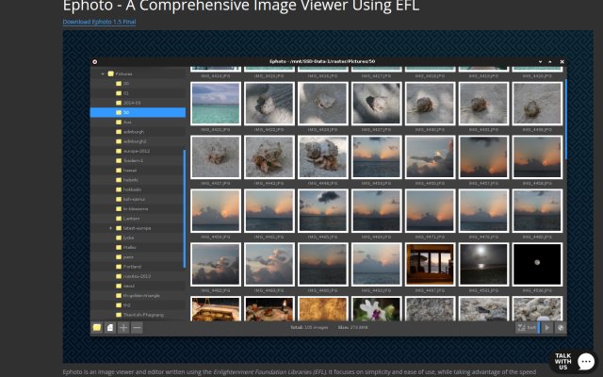Open the Download Ephoto 1.5 Final link
This screenshot has height=377, width=603.
(99, 22)
